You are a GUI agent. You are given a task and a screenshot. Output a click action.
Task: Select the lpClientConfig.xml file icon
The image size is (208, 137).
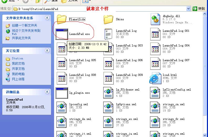pyautogui.click(x=155, y=93)
